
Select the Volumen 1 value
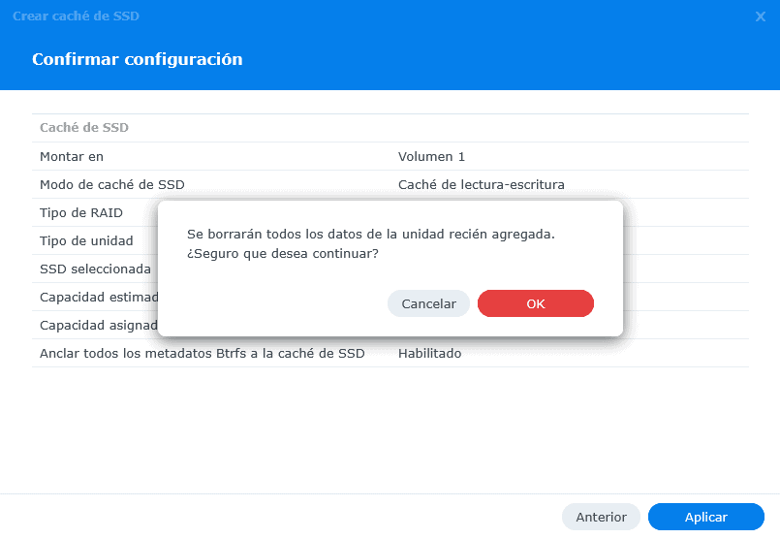[x=431, y=156]
